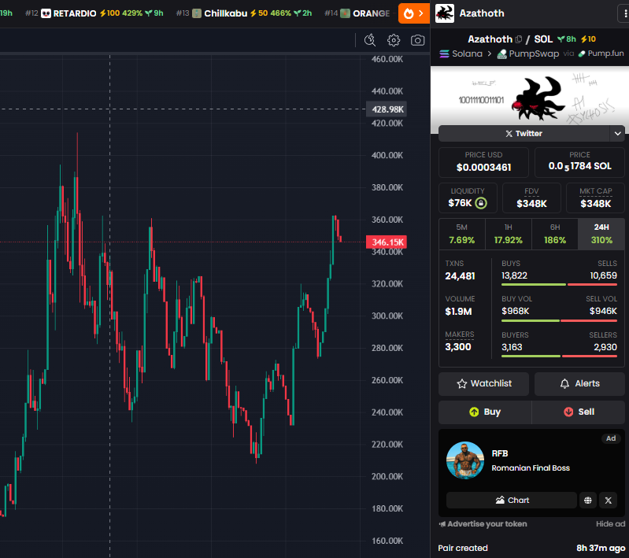Click the PRICE 1784 SOL box
629x558 pixels.
[579, 162]
